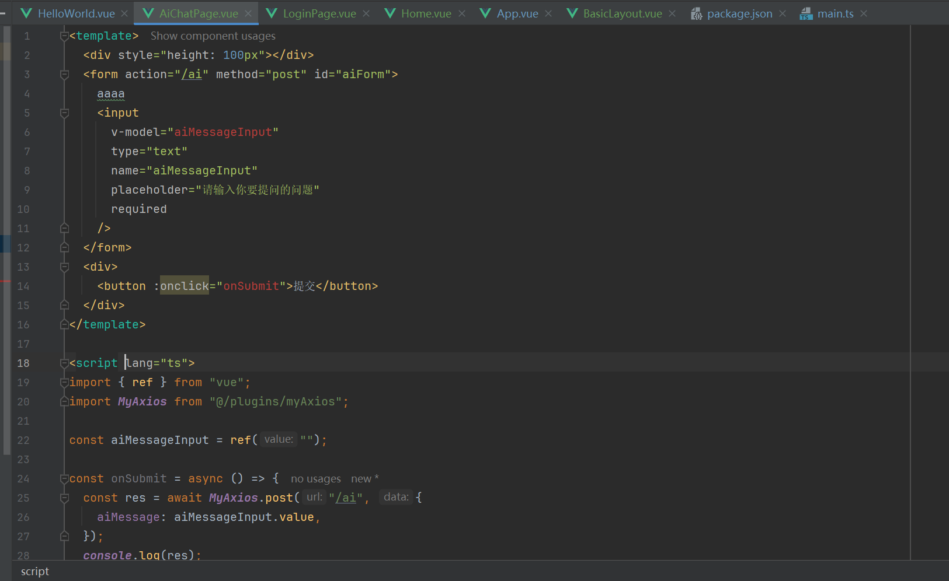The image size is (949, 581).
Task: Switch to the main.ts tab
Action: coord(835,13)
